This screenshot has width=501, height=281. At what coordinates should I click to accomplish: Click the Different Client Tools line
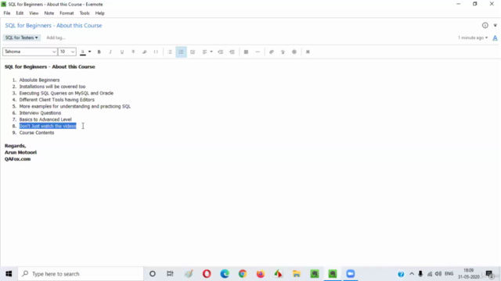pyautogui.click(x=57, y=100)
